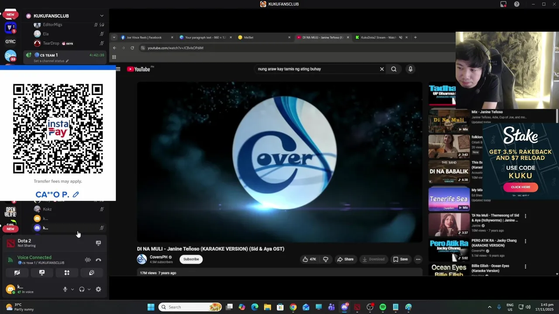The image size is (559, 314).
Task: Switch to Your paragraph text tab
Action: (x=205, y=38)
